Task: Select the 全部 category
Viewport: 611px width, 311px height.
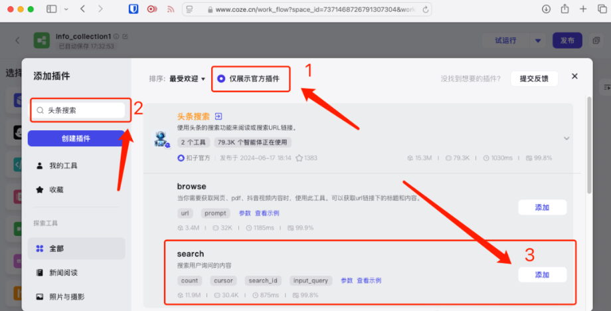Action: (x=76, y=249)
